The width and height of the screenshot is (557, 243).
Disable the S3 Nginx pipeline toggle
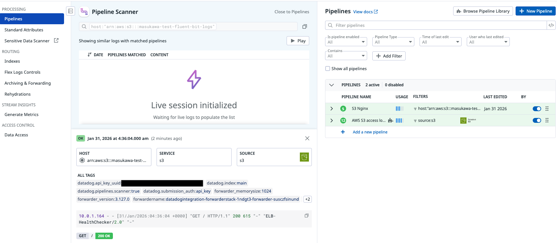(537, 109)
